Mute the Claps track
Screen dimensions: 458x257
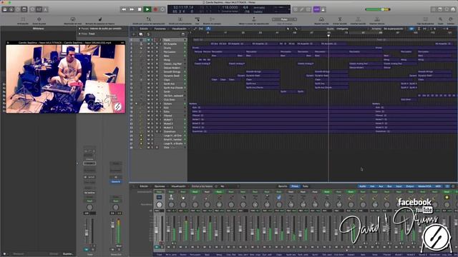point(148,79)
